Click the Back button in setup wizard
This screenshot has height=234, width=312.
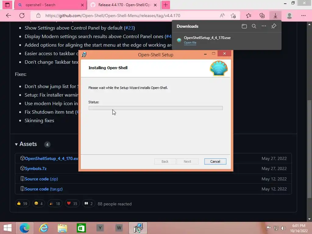point(165,161)
